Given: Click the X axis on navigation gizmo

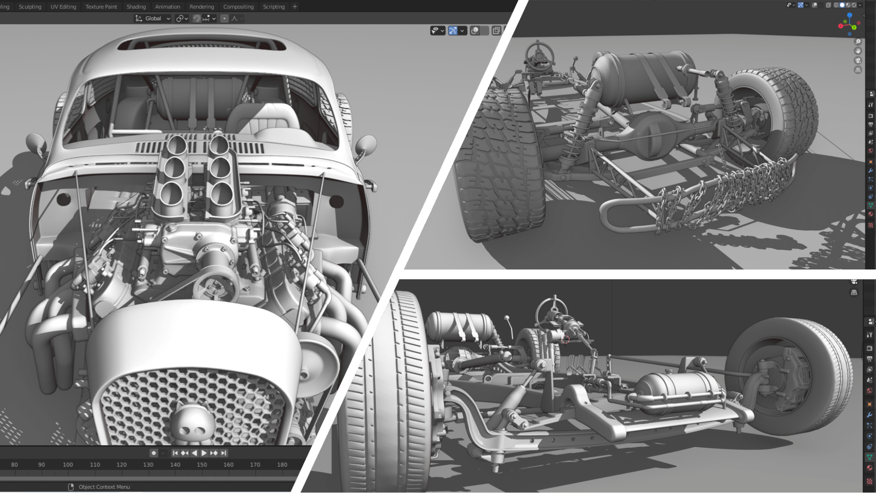Looking at the screenshot, I should [841, 26].
